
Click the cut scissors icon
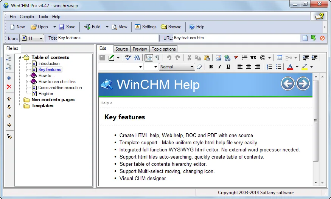pyautogui.click(x=189, y=57)
